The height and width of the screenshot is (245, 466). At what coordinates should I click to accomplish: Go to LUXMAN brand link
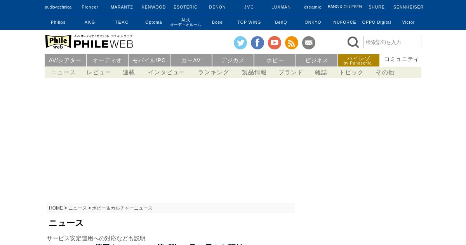[281, 7]
